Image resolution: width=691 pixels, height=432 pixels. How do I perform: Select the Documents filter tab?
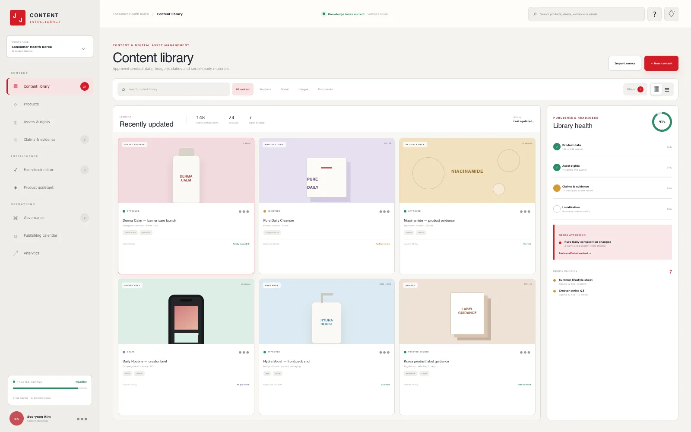coord(325,89)
